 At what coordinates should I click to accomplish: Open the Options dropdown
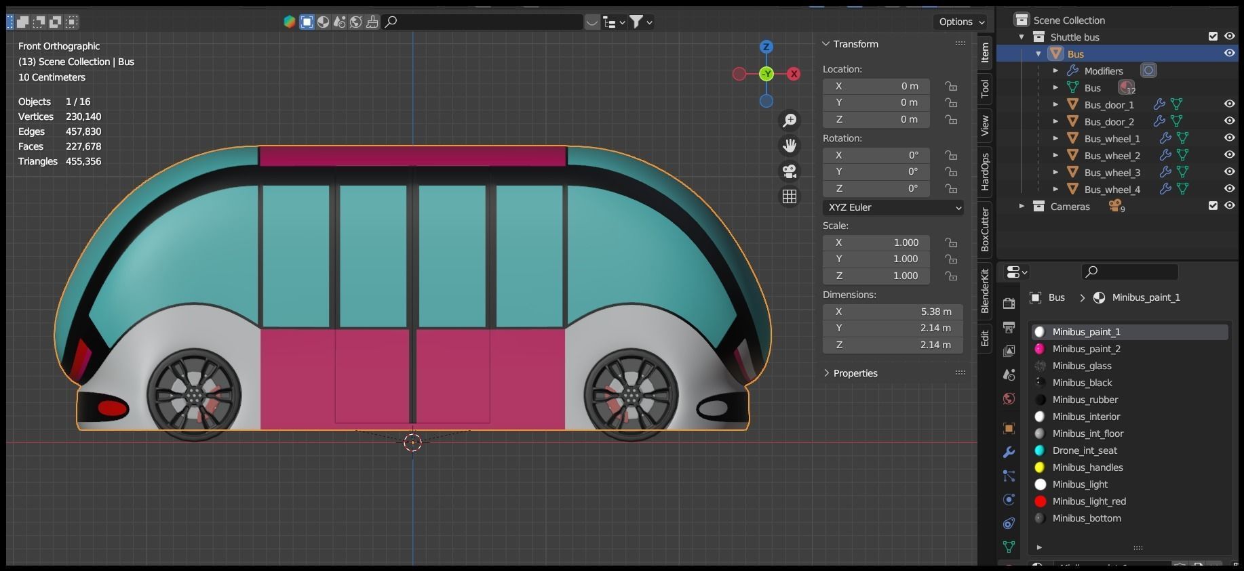962,22
